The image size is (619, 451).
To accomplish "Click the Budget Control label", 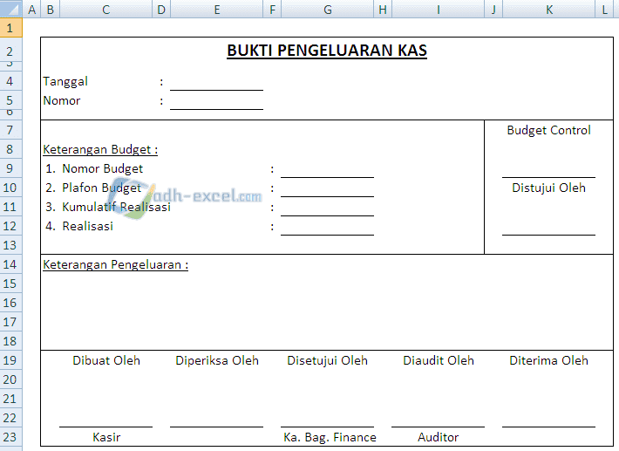I will click(548, 130).
